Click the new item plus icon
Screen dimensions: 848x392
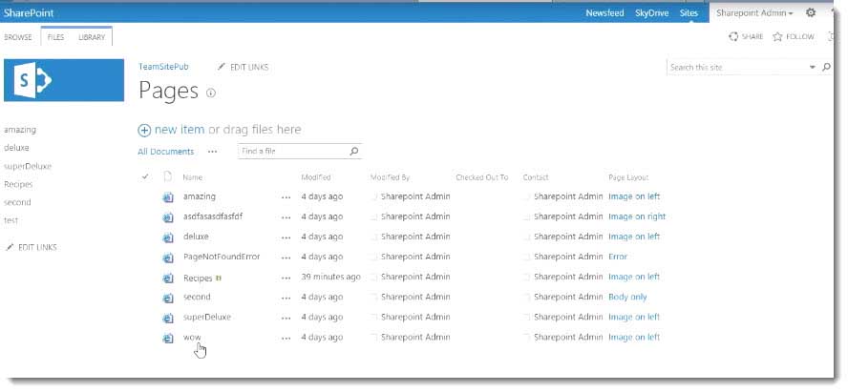(144, 130)
